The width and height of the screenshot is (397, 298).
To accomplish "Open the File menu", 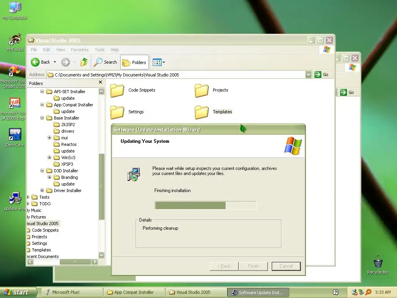I will pos(34,50).
